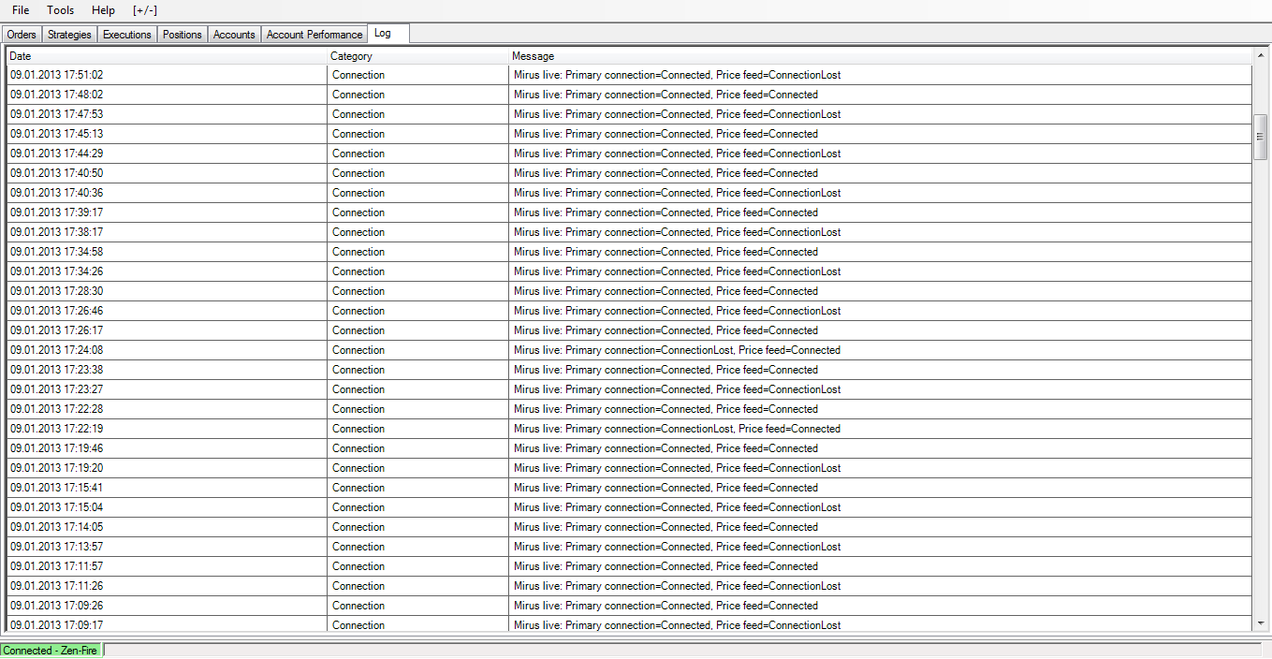The image size is (1272, 659).
Task: Click the vertical scrollbar thumb
Action: 1260,139
